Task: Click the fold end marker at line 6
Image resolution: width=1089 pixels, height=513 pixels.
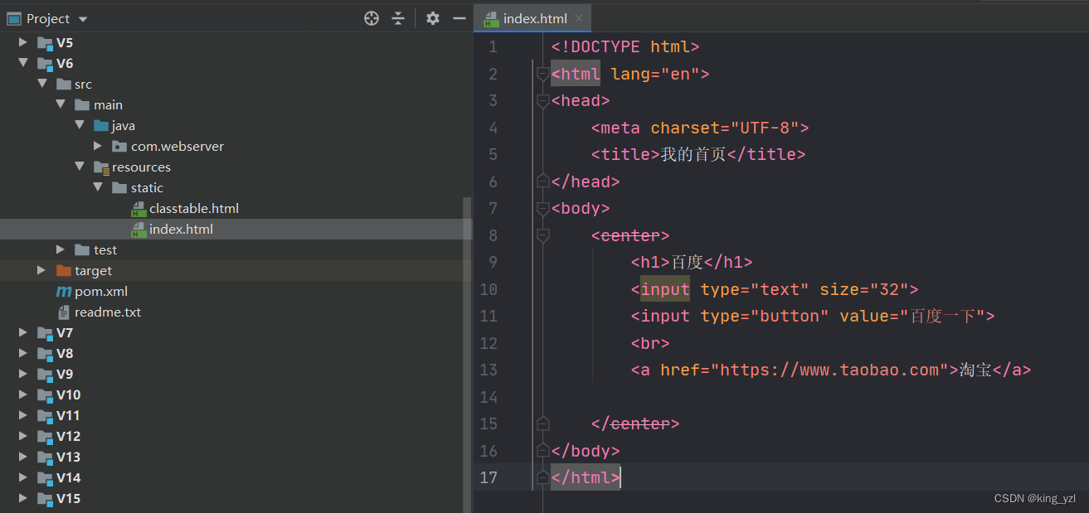Action: coord(542,181)
